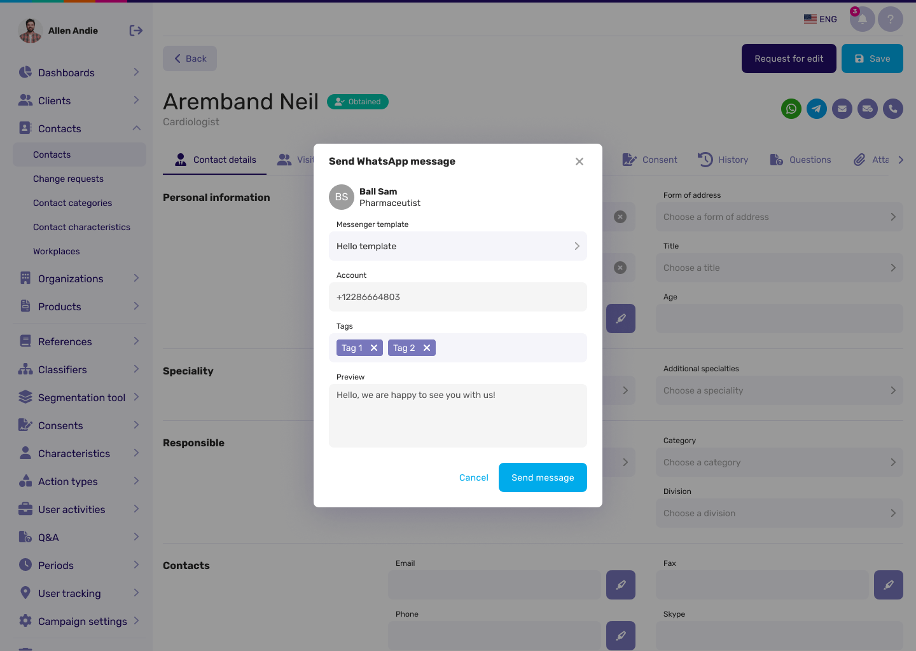This screenshot has height=651, width=916.
Task: Switch to the History tab
Action: click(723, 160)
